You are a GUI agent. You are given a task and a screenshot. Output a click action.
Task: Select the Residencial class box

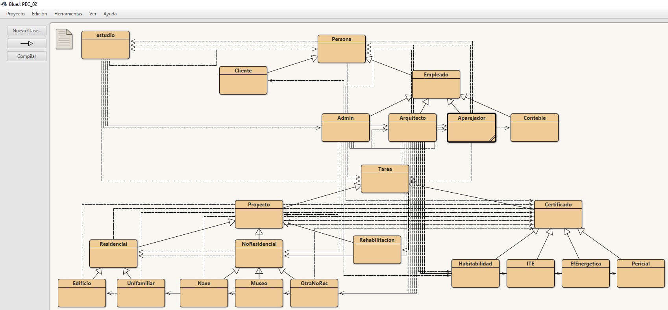[113, 254]
